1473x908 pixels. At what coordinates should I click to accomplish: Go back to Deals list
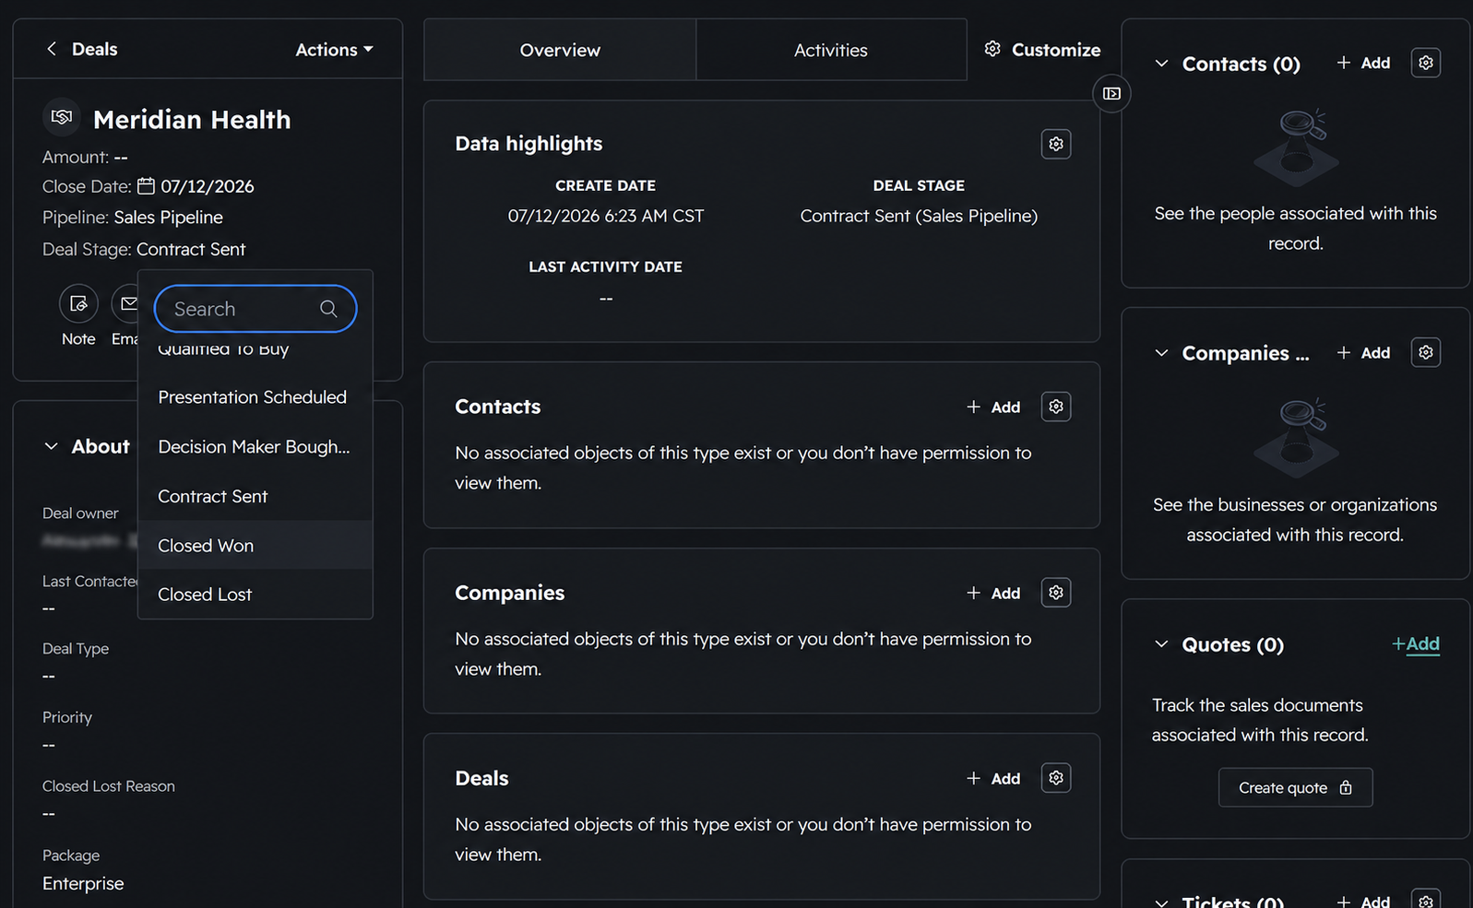coord(81,49)
